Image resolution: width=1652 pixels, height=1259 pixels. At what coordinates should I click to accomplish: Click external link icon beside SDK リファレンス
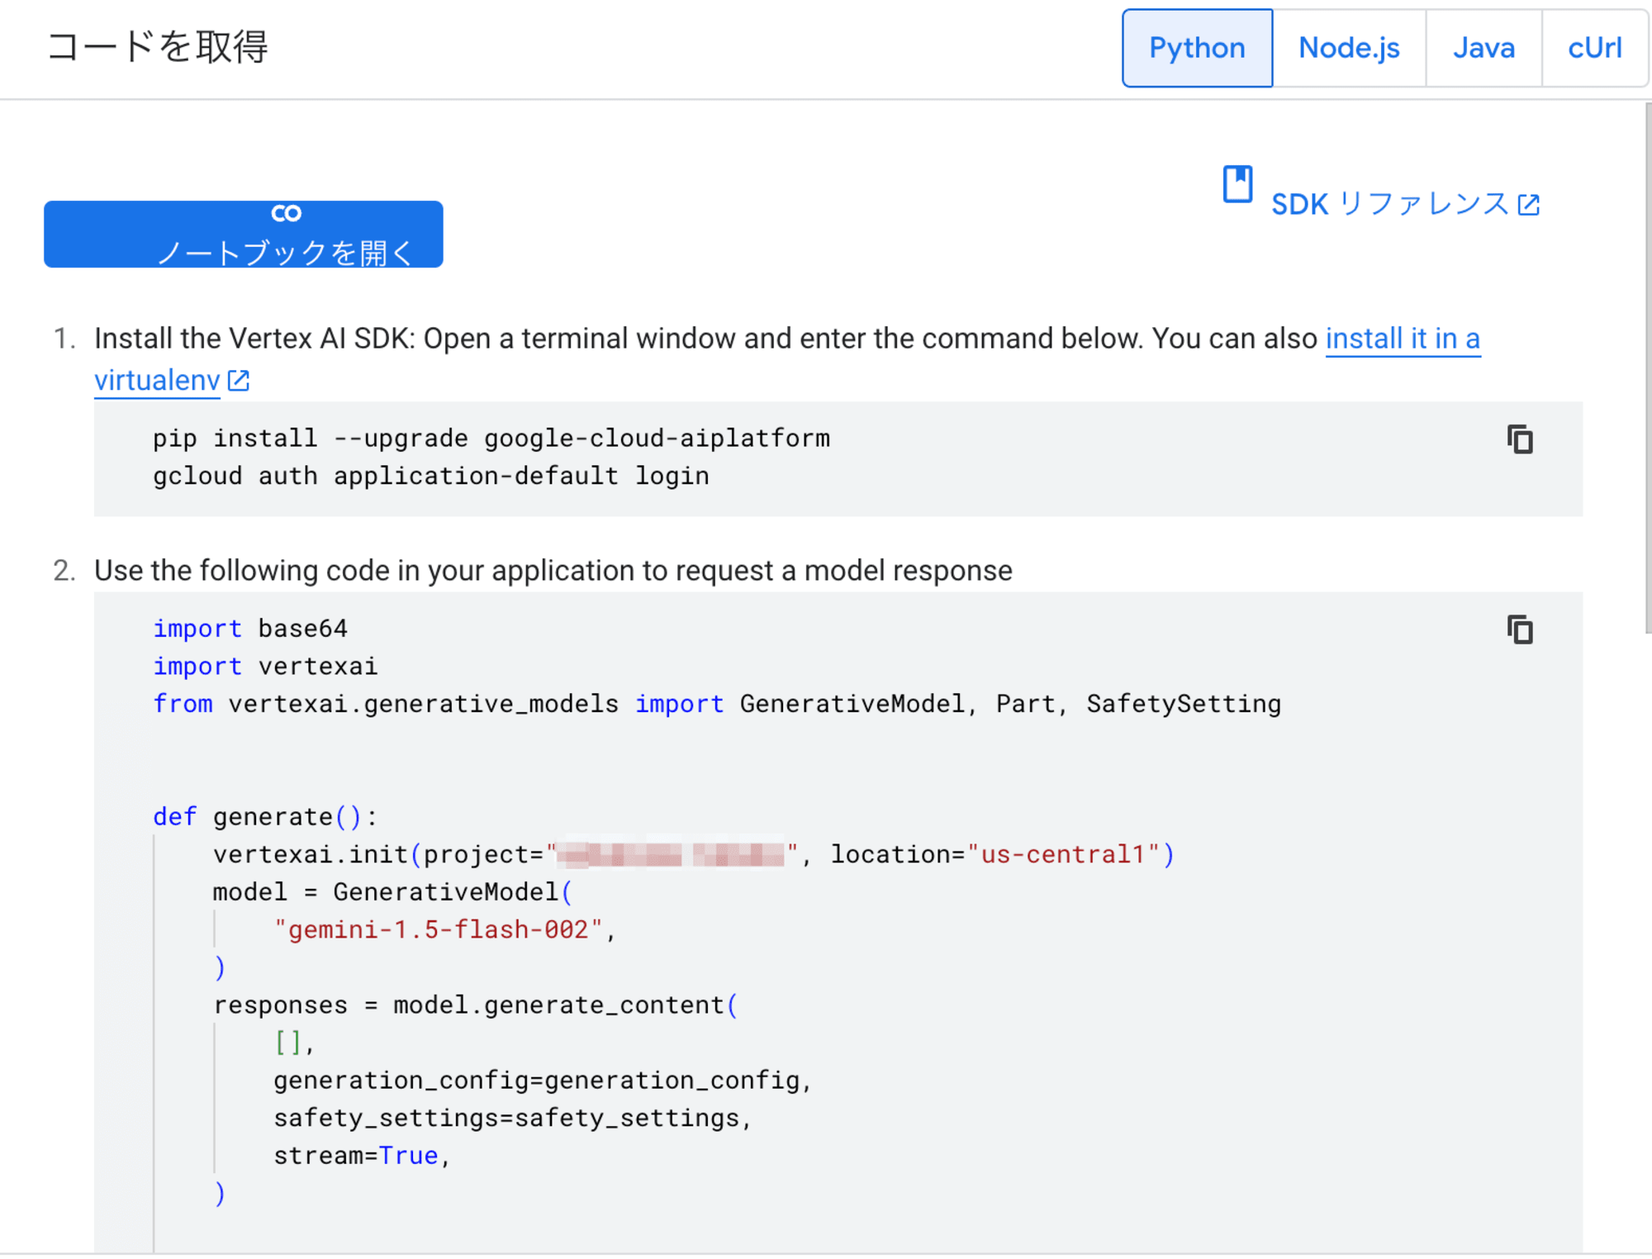pos(1529,205)
